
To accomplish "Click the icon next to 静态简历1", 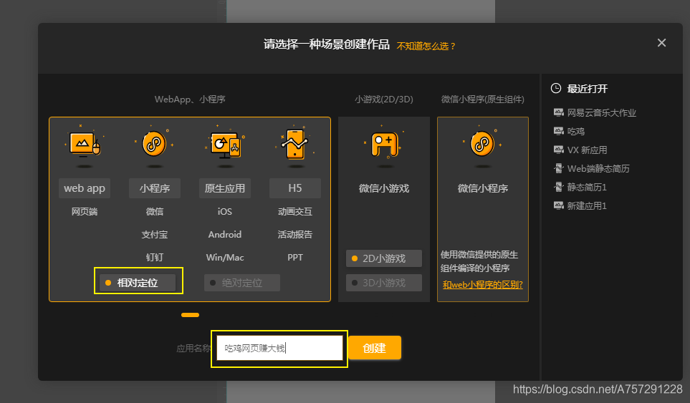I will point(559,187).
